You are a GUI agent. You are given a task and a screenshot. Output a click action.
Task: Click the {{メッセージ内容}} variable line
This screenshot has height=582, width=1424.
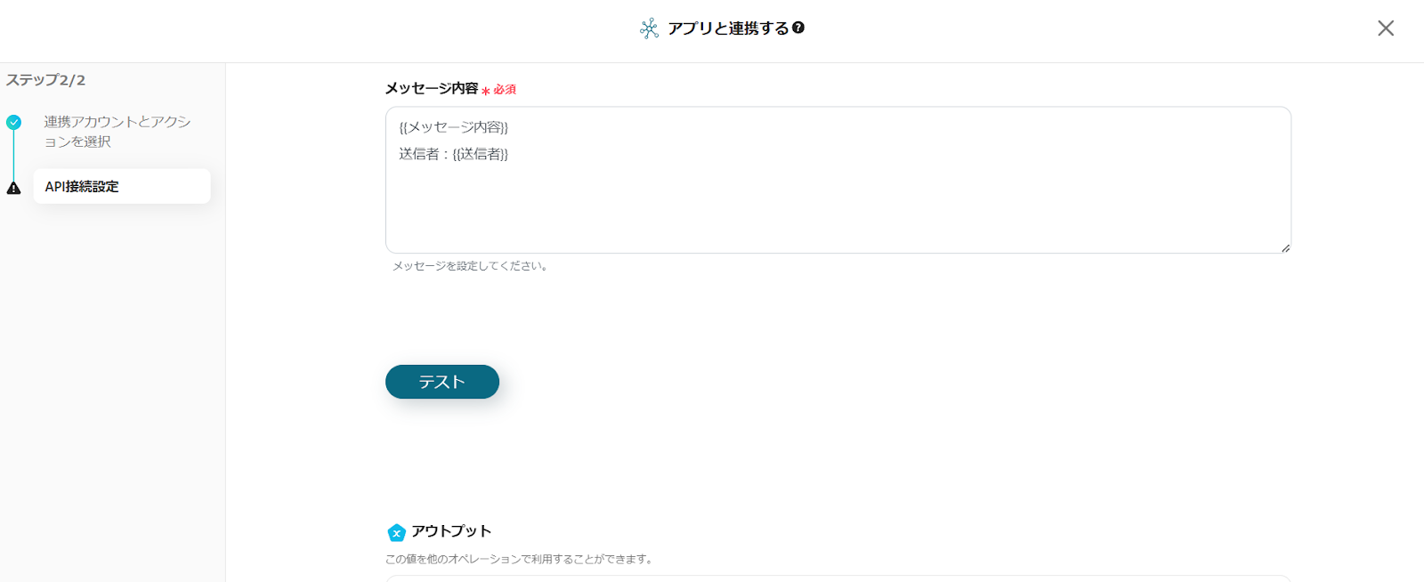[x=454, y=127]
